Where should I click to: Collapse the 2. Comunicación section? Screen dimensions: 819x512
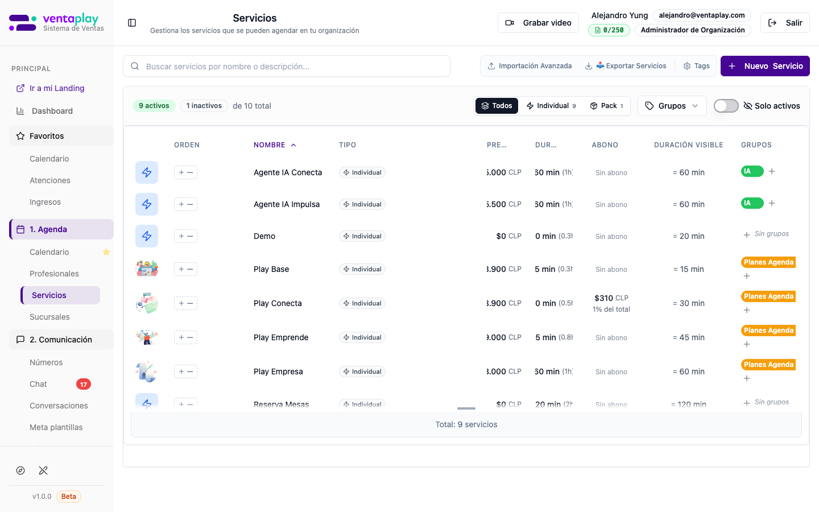[61, 340]
